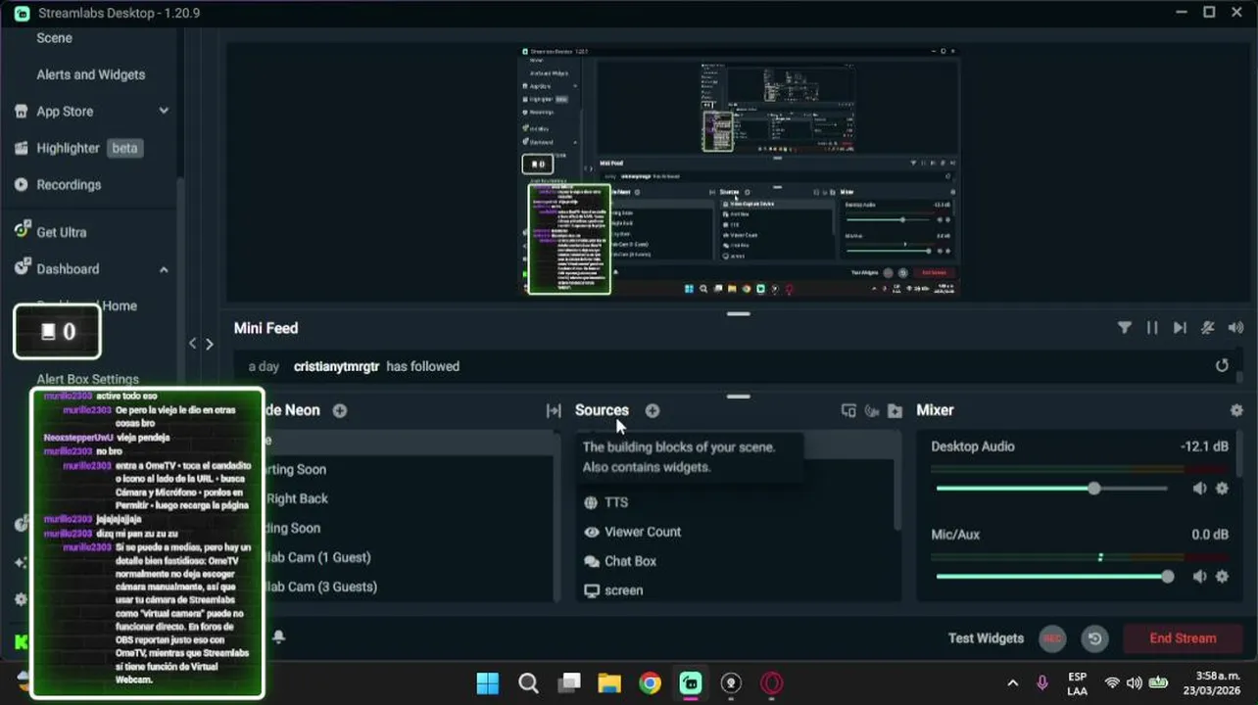Open Windows taskbar search

point(528,683)
